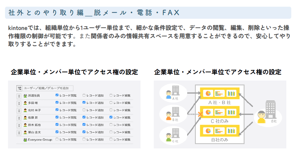The width and height of the screenshot is (302, 162).
Task: Check レコード追加 for 北村 米子
Action: click(84, 110)
